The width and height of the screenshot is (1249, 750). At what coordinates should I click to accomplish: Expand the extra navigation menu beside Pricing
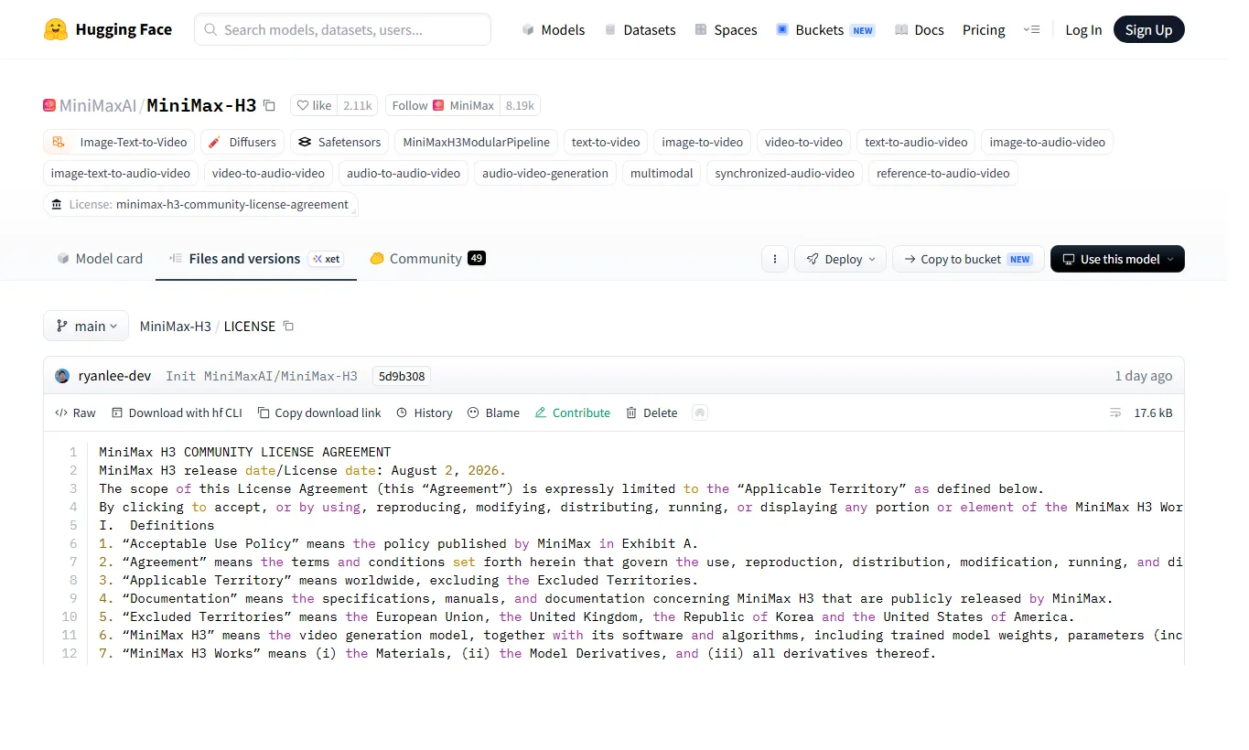(1032, 29)
